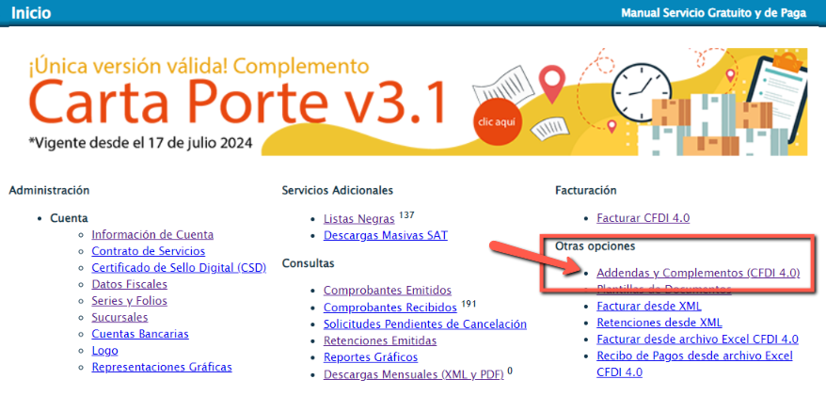Click the Consultas section heading
Image resolution: width=826 pixels, height=395 pixels.
pos(309,262)
